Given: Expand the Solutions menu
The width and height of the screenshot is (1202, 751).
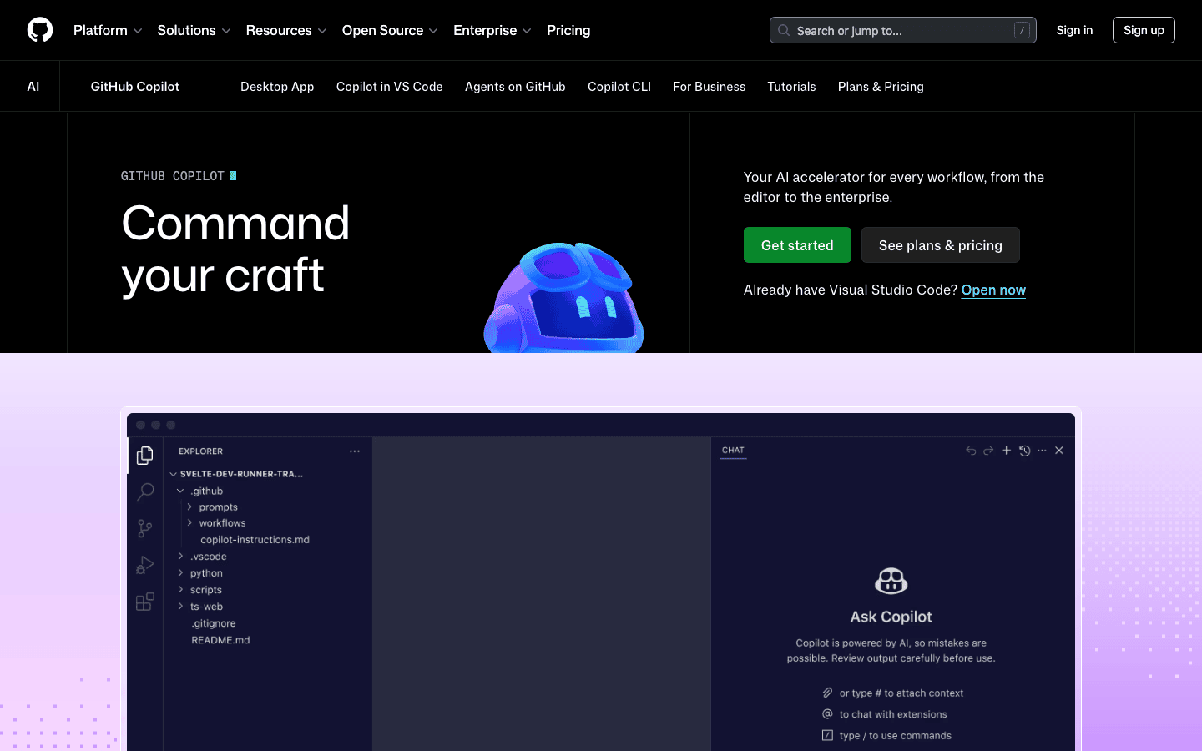Looking at the screenshot, I should coord(194,30).
